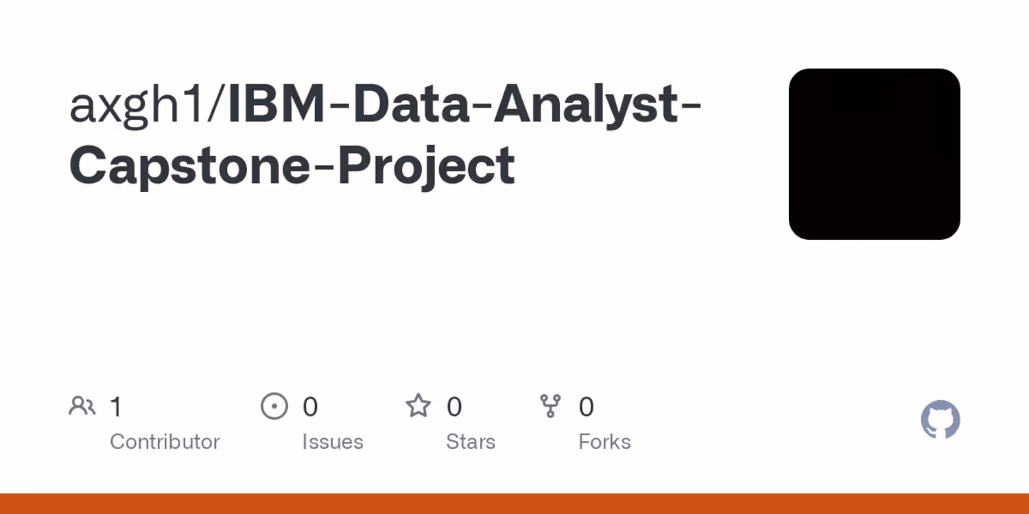Click the Contributors people icon
1029x514 pixels.
click(x=82, y=406)
